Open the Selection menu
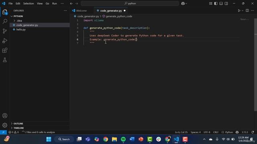Viewport: 257px width, 144px height. [x=29, y=4]
